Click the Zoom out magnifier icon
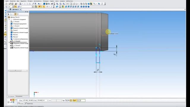The width and height of the screenshot is (190, 107). (x=60, y=4)
